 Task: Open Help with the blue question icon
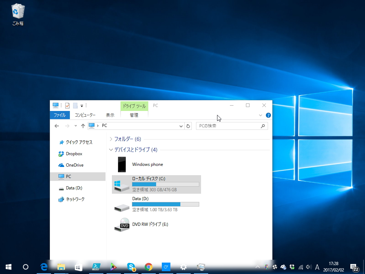coord(268,115)
